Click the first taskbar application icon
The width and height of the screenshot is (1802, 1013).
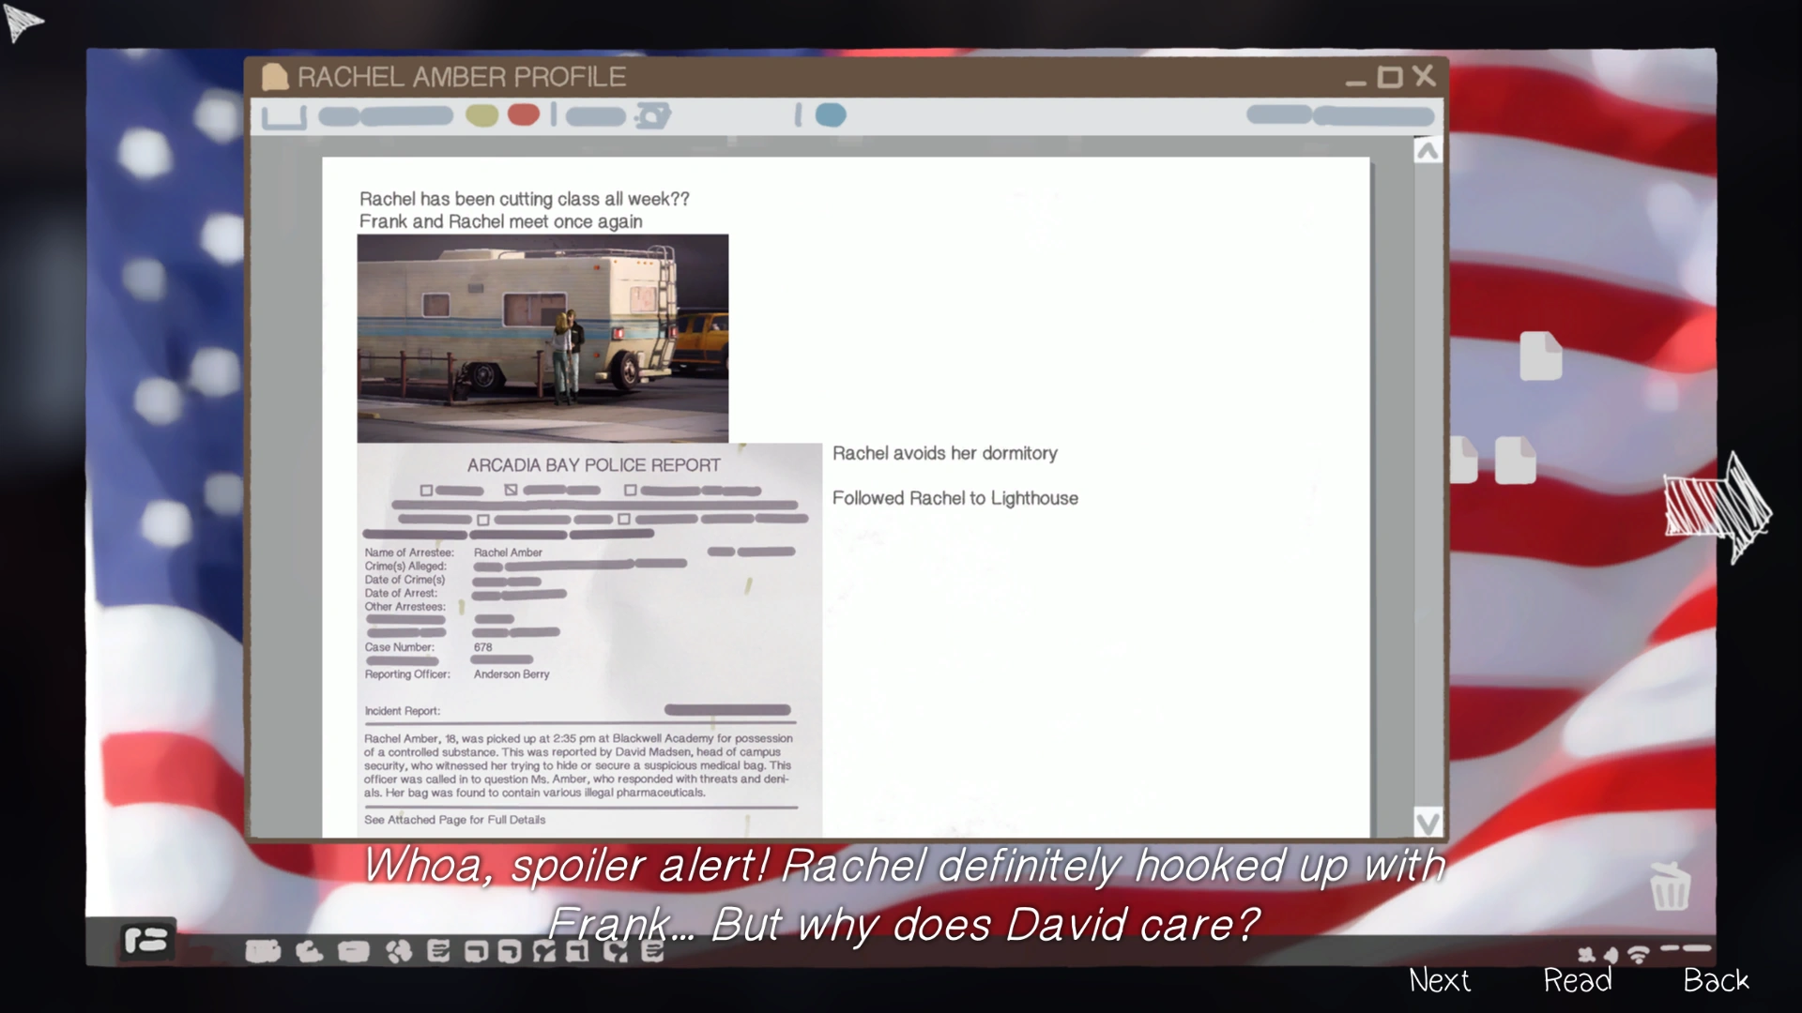tap(263, 952)
